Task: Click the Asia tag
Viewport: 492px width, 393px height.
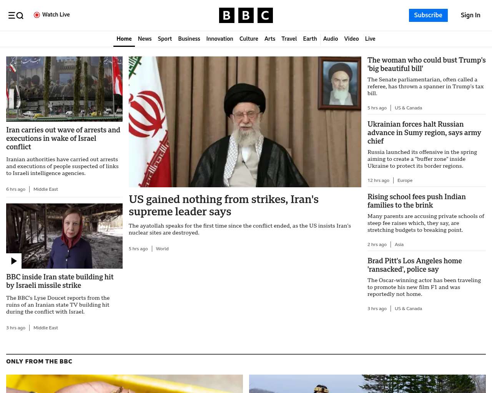Action: (399, 244)
